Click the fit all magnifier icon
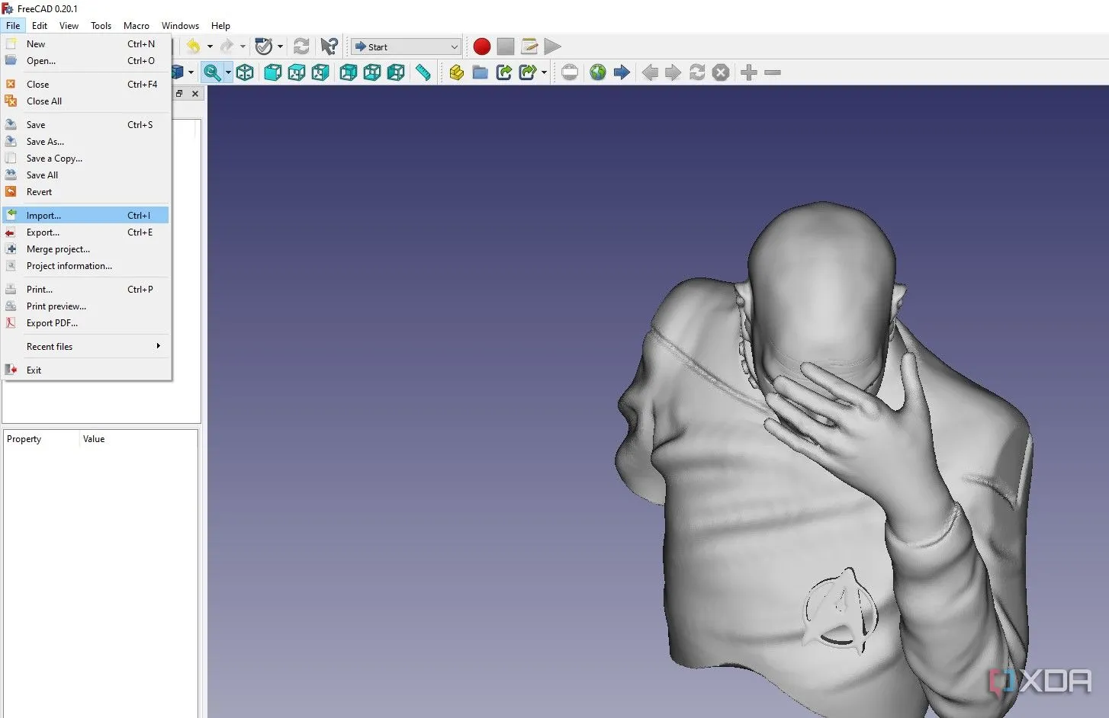 [x=211, y=72]
